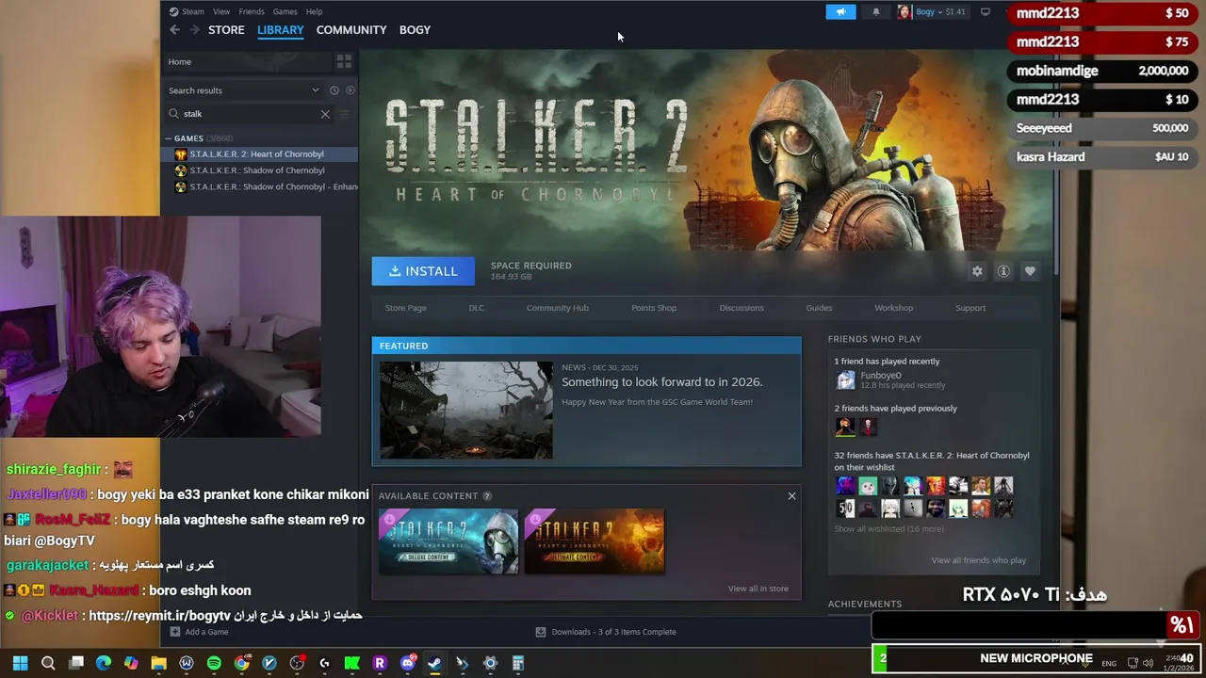Open the Points Shop

[x=654, y=308]
